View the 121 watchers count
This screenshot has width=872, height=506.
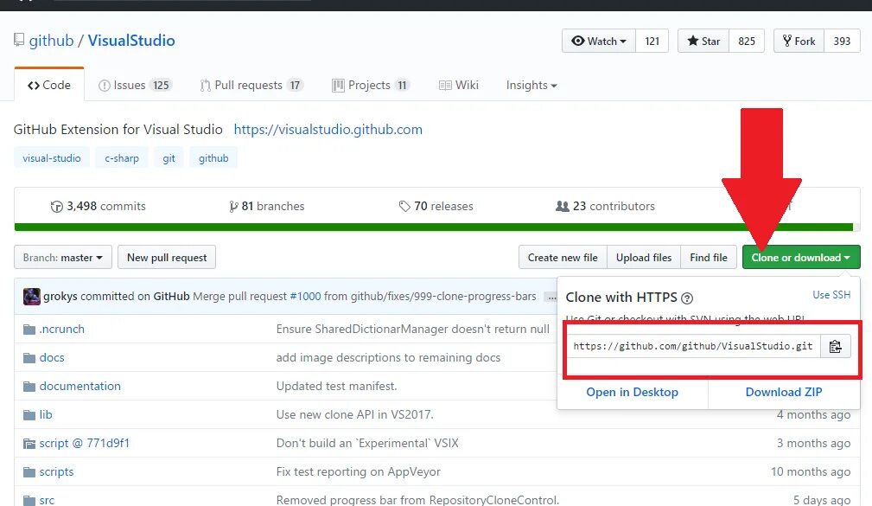[652, 42]
